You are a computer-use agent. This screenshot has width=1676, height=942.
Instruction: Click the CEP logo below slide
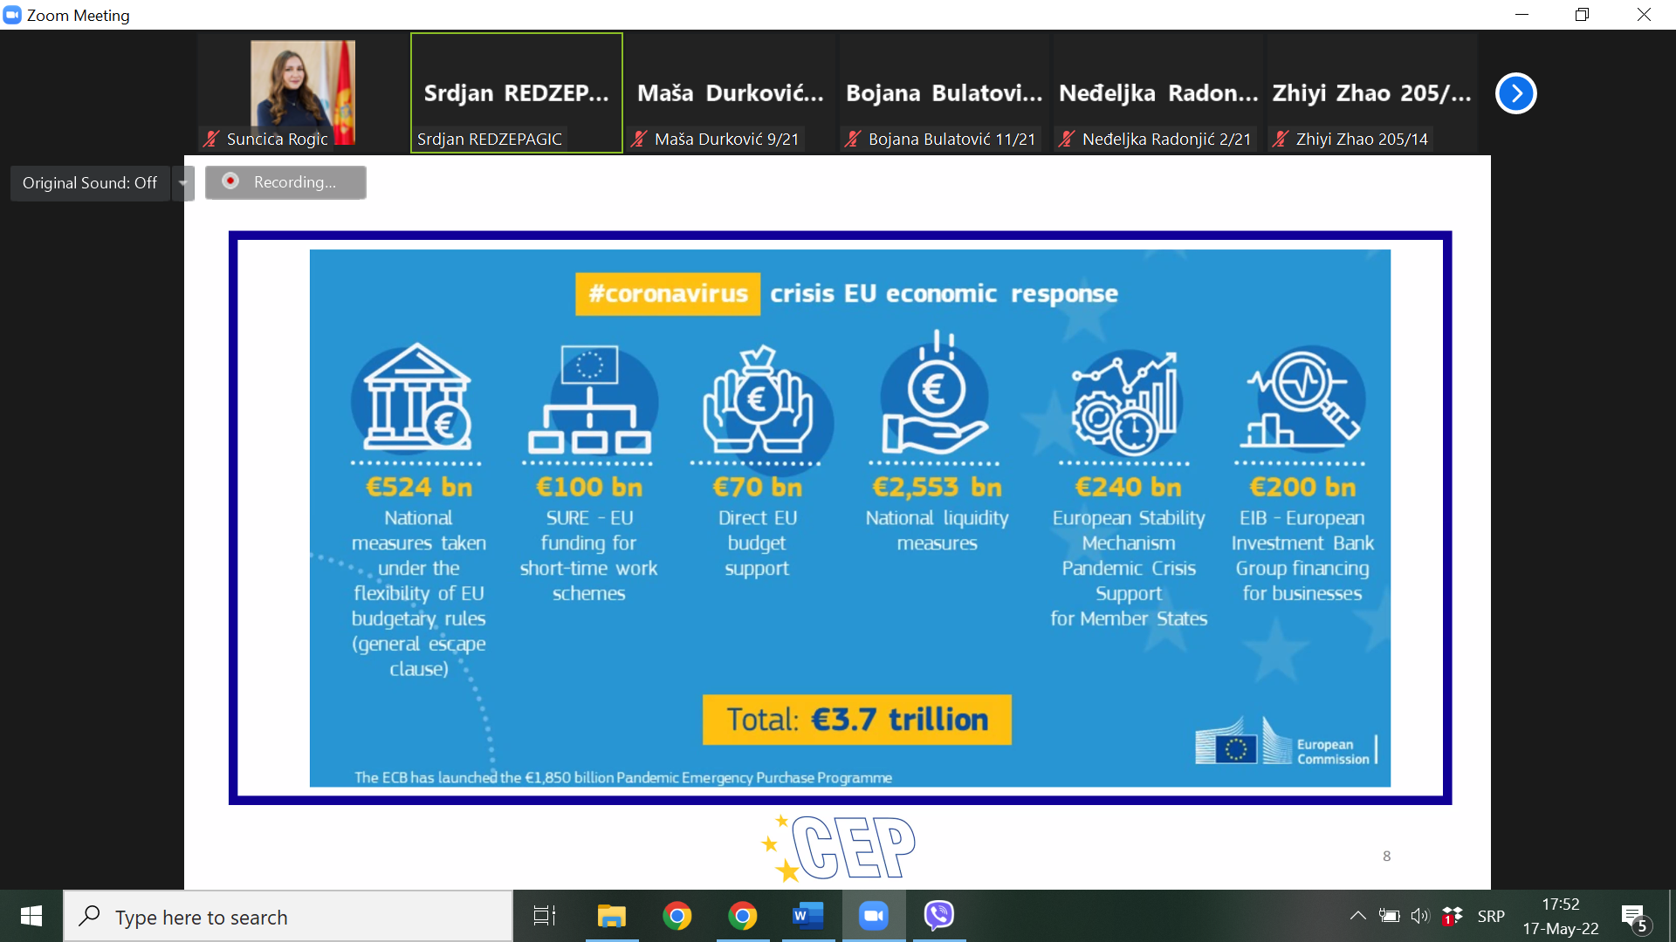point(838,847)
